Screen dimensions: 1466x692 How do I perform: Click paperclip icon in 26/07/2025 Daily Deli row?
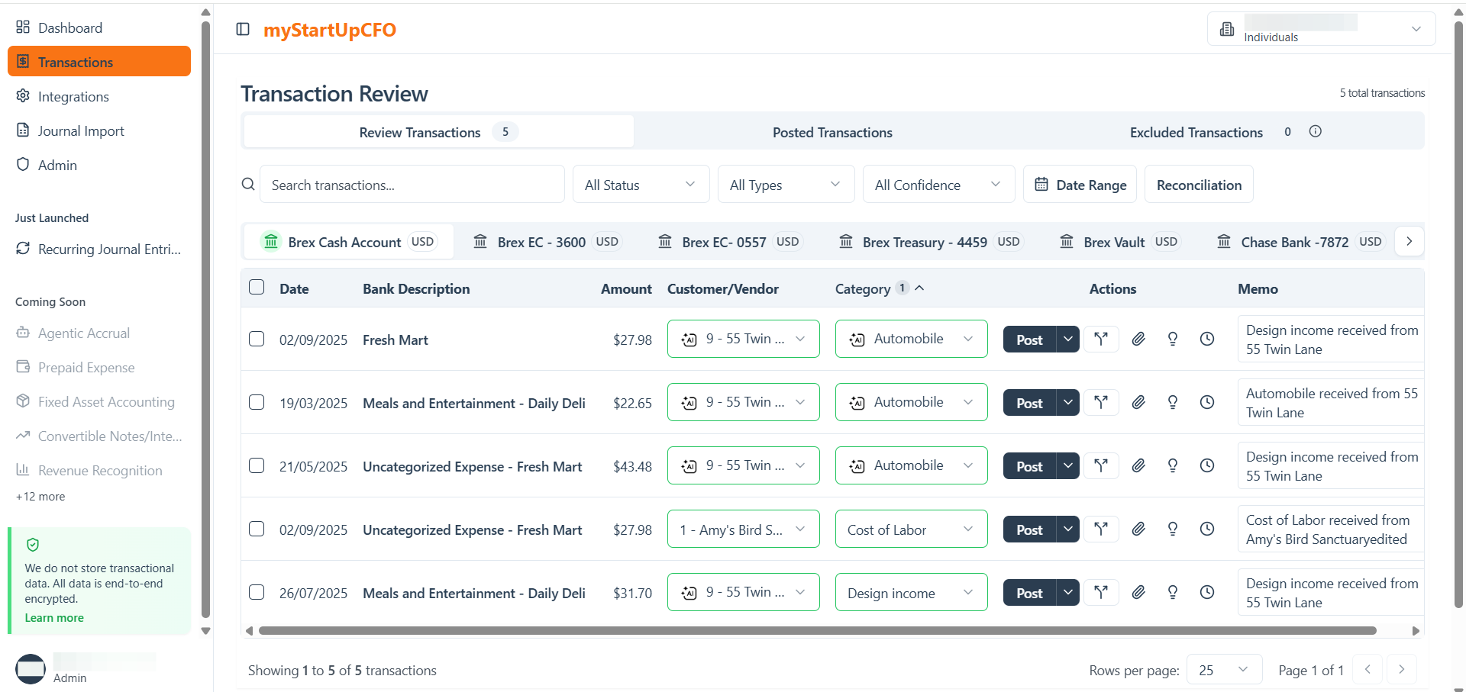tap(1138, 592)
